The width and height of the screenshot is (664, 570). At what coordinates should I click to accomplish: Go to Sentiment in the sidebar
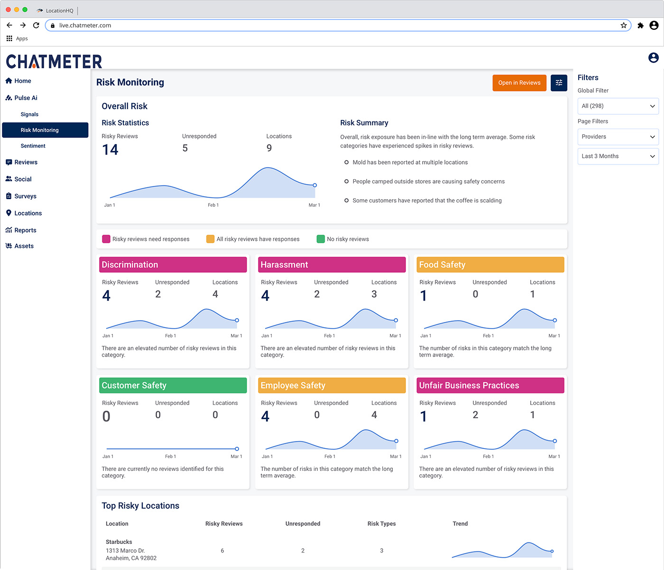click(x=33, y=146)
